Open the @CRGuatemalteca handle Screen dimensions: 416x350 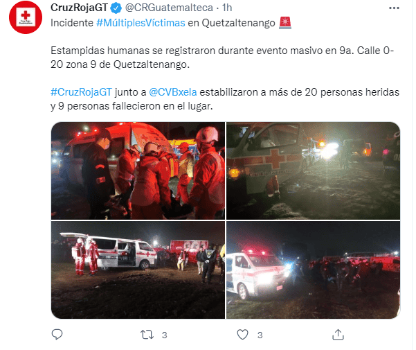(169, 8)
